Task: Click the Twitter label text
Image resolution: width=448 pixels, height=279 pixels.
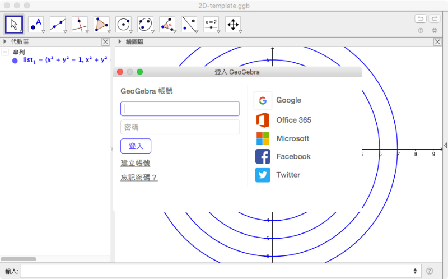Action: (288, 175)
